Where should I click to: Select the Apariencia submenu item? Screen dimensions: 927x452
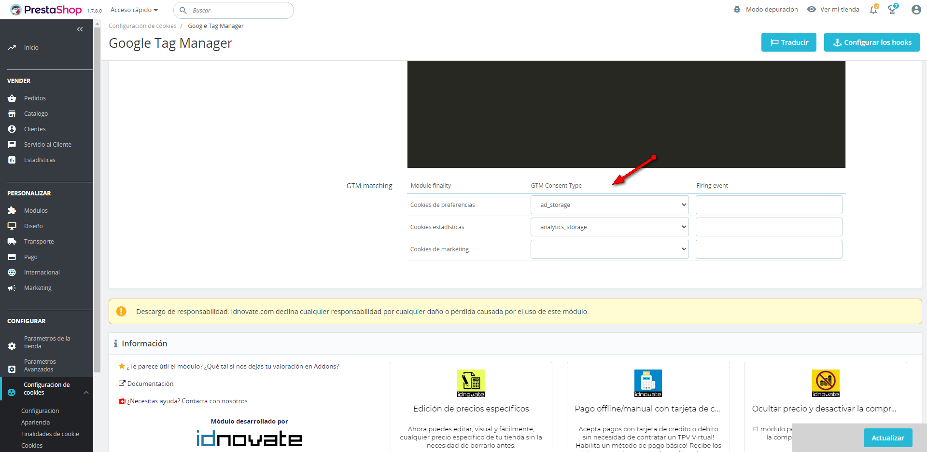[x=35, y=423]
